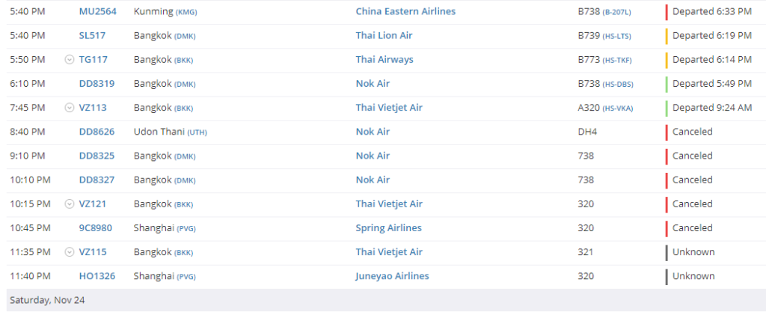Expand codeshare arrow beside TG117
This screenshot has height=315, width=766.
(x=70, y=60)
